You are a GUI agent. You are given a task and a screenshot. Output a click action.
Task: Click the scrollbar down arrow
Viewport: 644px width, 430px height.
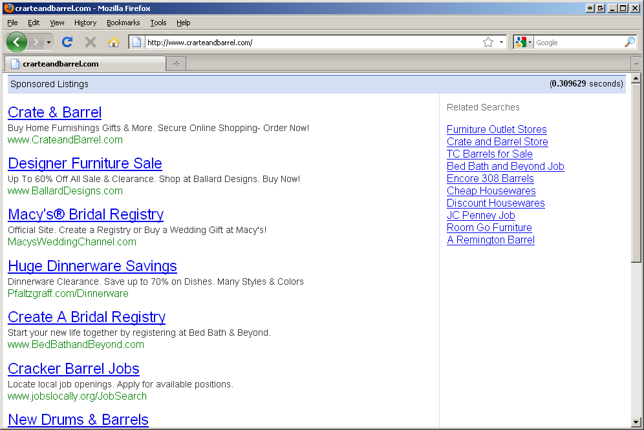click(636, 422)
